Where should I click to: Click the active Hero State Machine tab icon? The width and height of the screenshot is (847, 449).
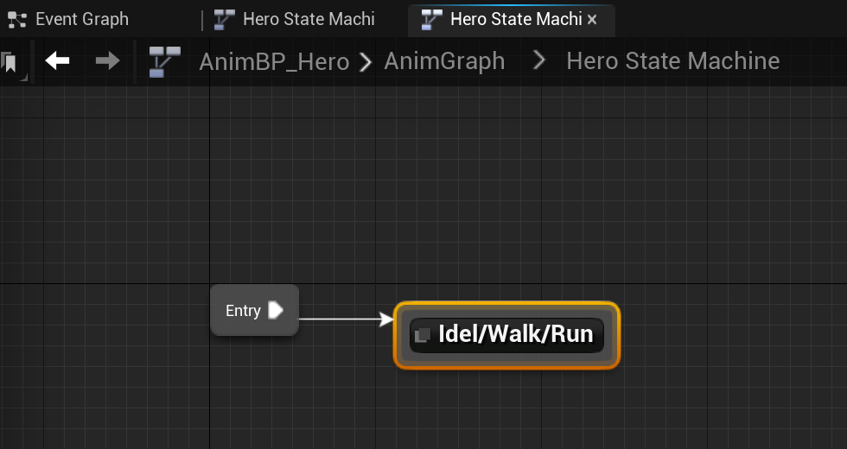click(x=431, y=19)
